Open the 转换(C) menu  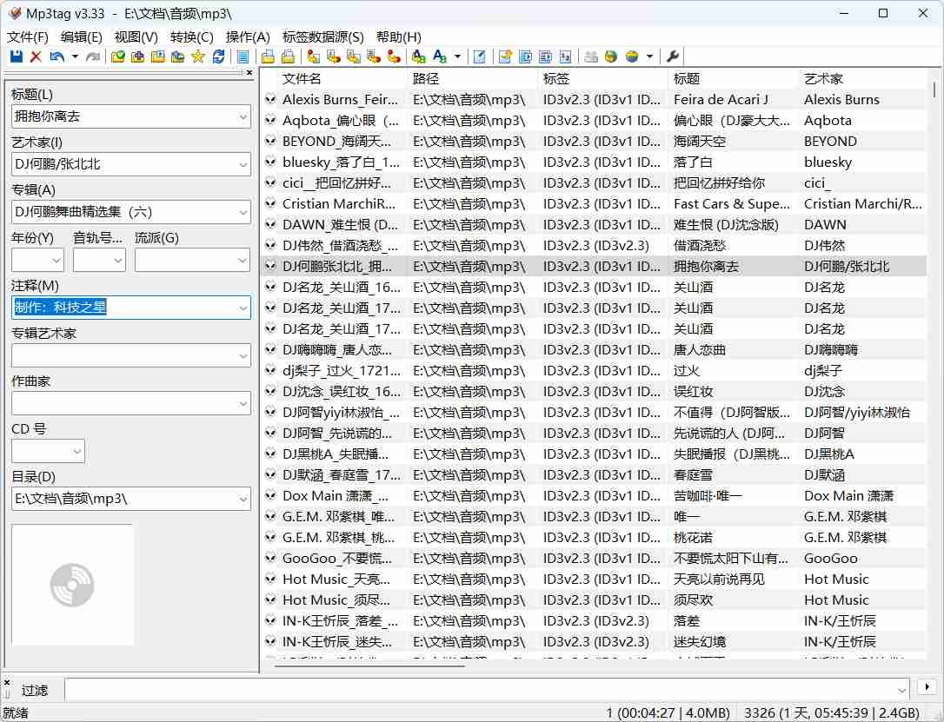point(191,36)
